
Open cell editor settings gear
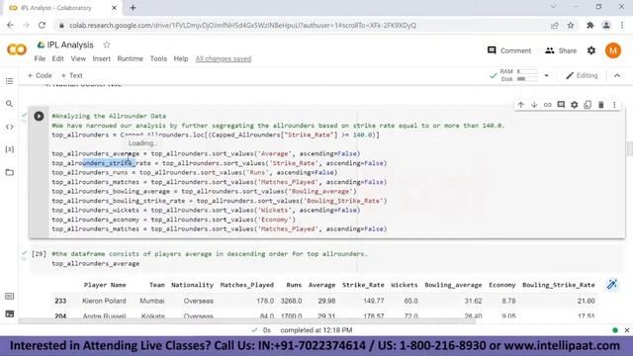click(x=574, y=105)
